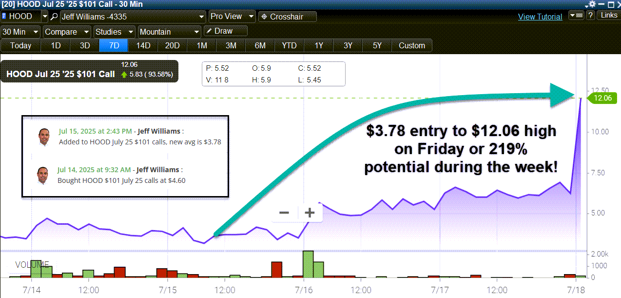Click the chart zoom out minus icon
This screenshot has height=298, width=621.
tap(284, 213)
